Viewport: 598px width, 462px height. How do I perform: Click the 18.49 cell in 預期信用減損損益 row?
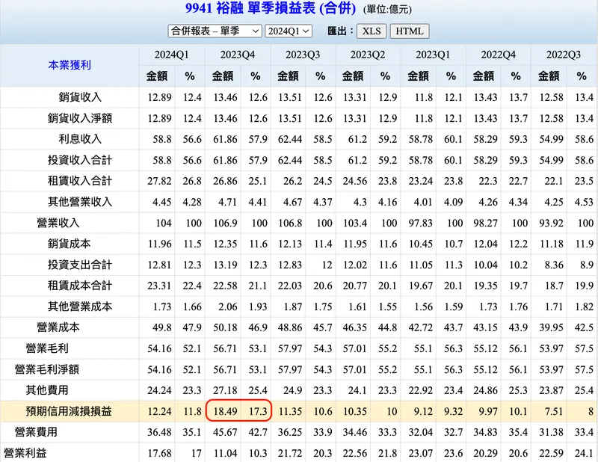coord(225,412)
